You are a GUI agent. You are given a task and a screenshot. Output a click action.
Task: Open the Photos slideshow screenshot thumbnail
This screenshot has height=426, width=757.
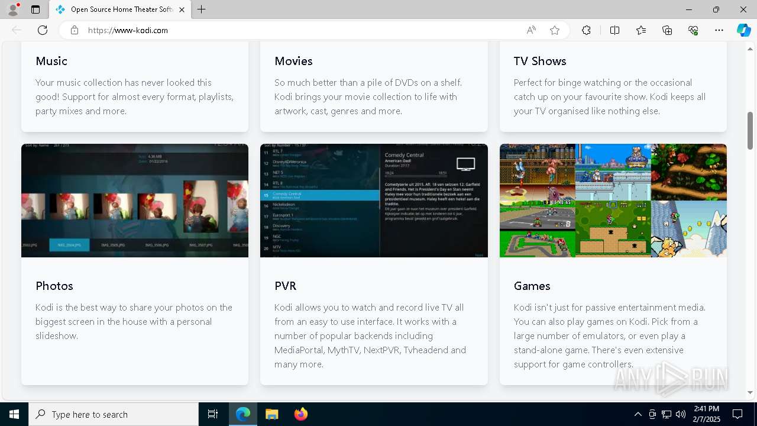point(135,201)
